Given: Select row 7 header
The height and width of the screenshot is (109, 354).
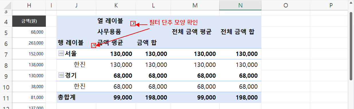Looking at the screenshot, I should pyautogui.click(x=6, y=54).
